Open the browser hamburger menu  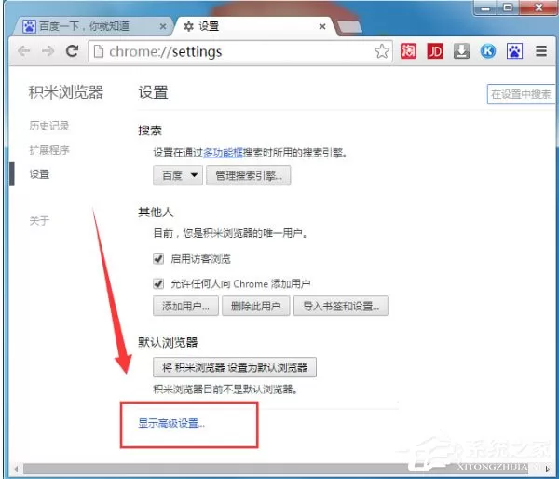tap(541, 51)
